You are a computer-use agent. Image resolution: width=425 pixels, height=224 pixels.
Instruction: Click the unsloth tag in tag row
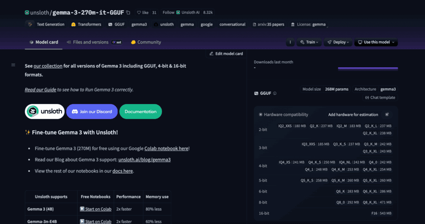coord(164,24)
